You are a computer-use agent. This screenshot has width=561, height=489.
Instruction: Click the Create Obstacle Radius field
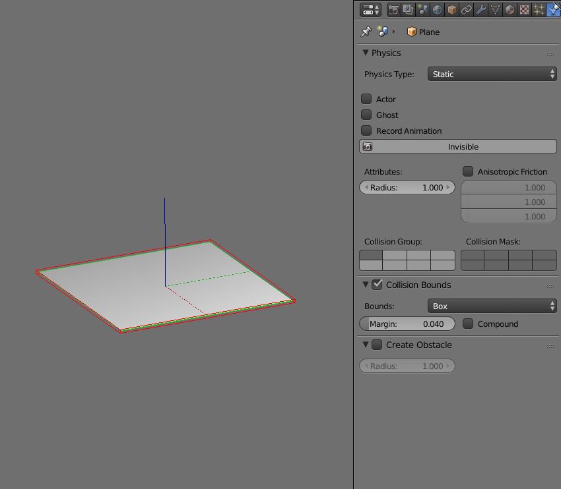(407, 366)
